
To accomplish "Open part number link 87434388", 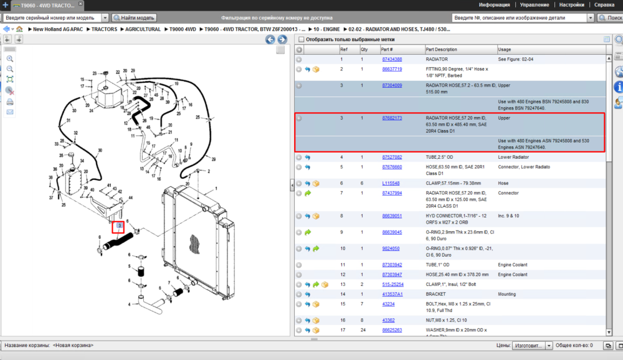I will tap(392, 59).
